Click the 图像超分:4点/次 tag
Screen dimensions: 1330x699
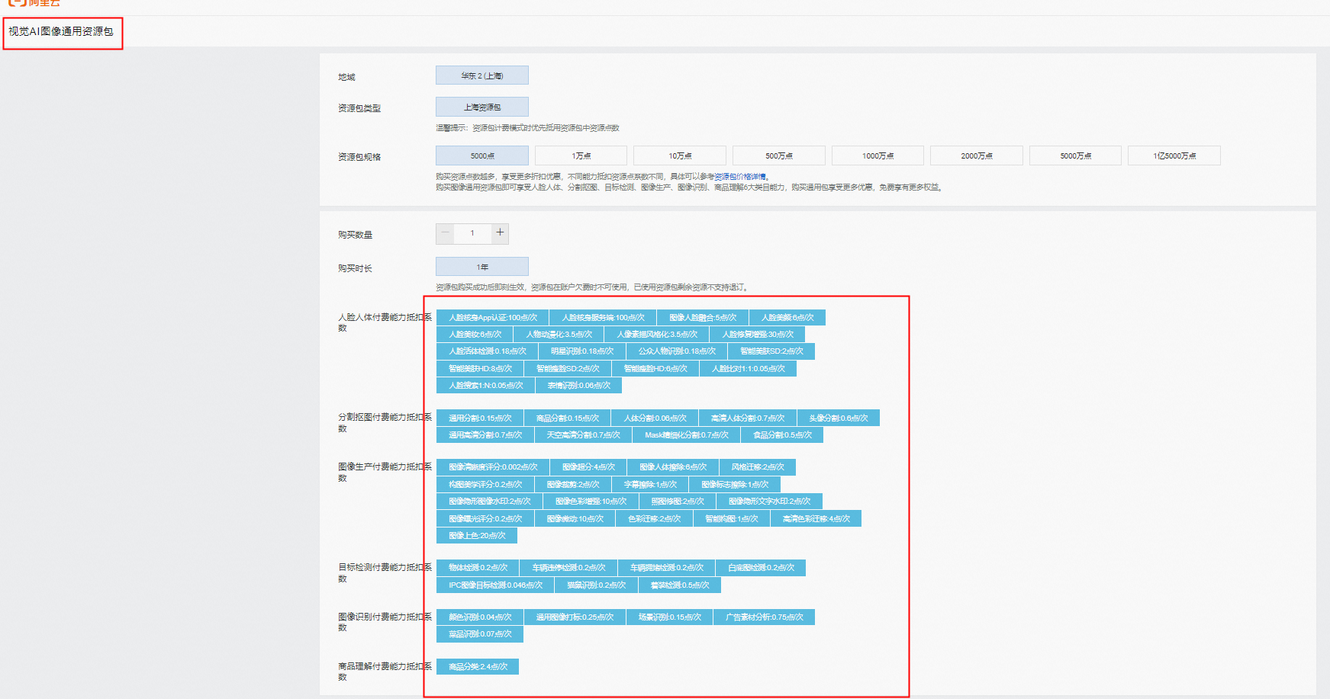coord(588,467)
